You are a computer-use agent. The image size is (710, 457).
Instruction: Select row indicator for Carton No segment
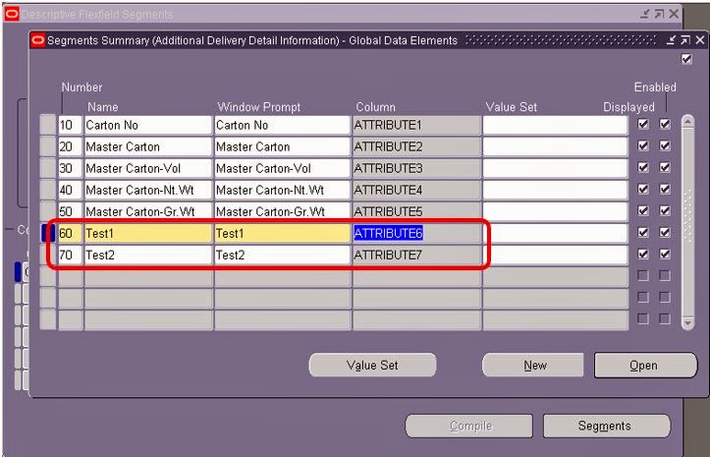[48, 125]
